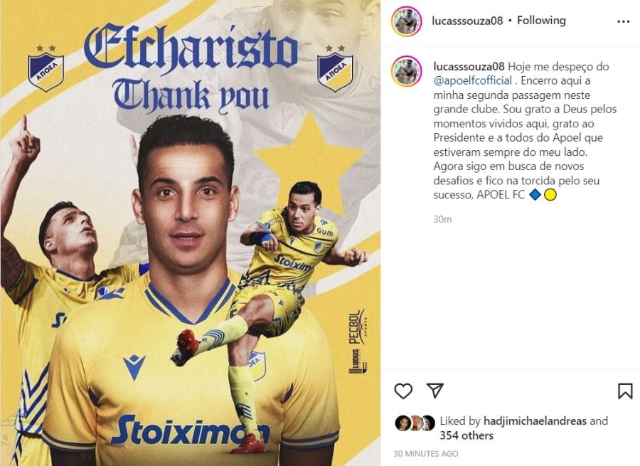Click the Efcharisto Thank you post image

tap(191, 233)
